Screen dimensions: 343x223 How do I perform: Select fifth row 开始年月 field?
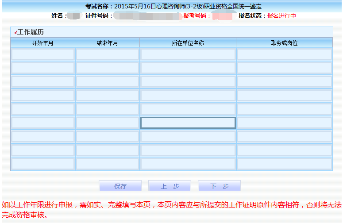tap(43, 109)
